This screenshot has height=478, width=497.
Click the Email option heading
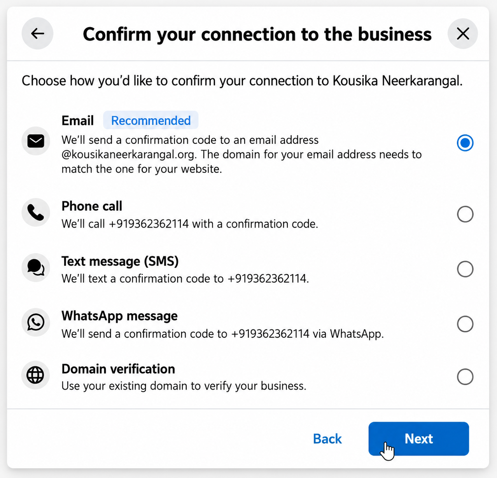pyautogui.click(x=77, y=120)
